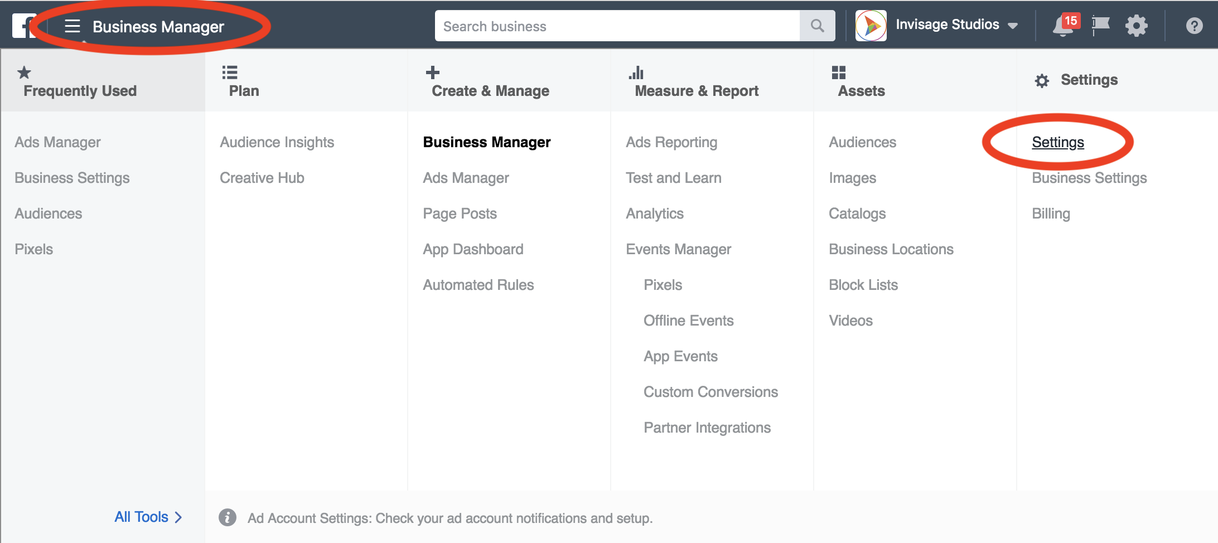Image resolution: width=1218 pixels, height=543 pixels.
Task: Open Block Lists
Action: (x=863, y=285)
